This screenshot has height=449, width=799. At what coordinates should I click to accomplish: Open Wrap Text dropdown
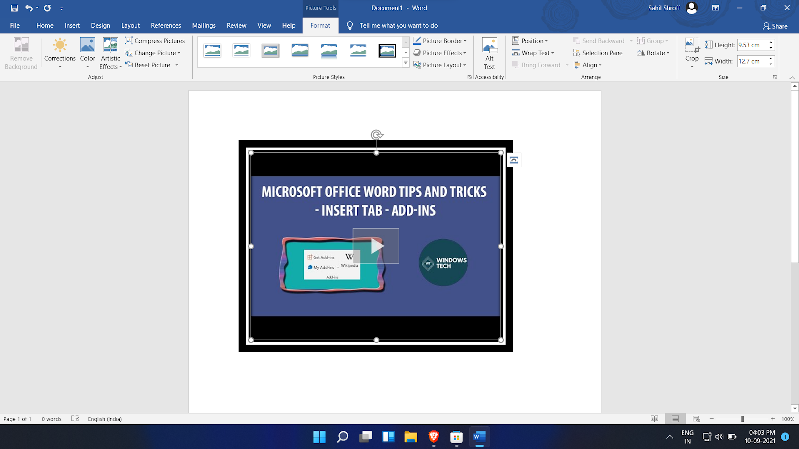click(533, 53)
